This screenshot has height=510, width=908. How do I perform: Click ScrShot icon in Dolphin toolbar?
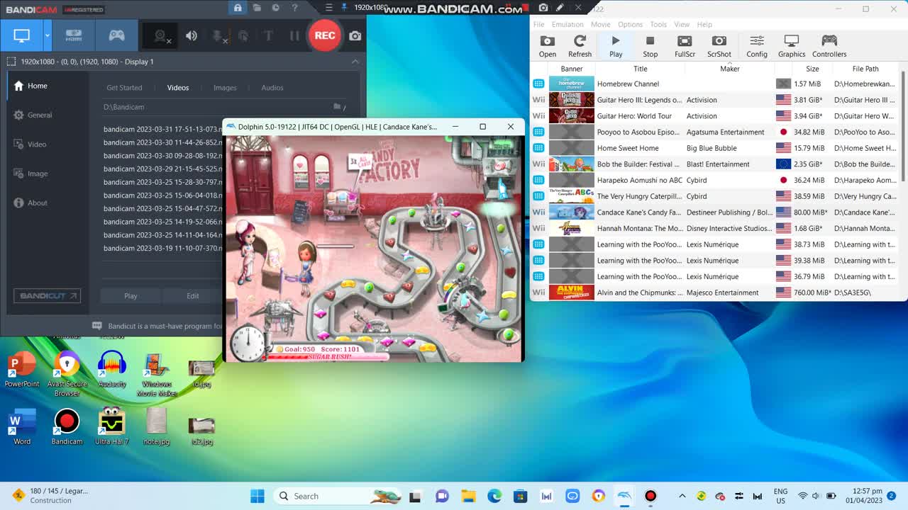(719, 46)
